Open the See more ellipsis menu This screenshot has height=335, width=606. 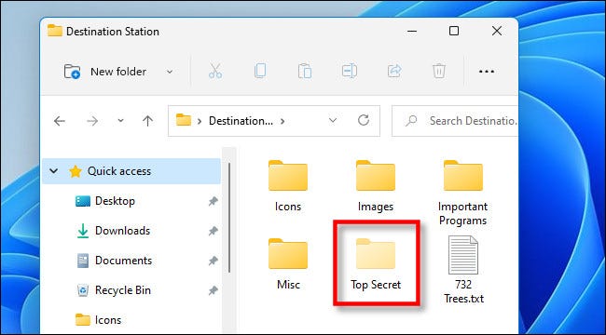[487, 72]
